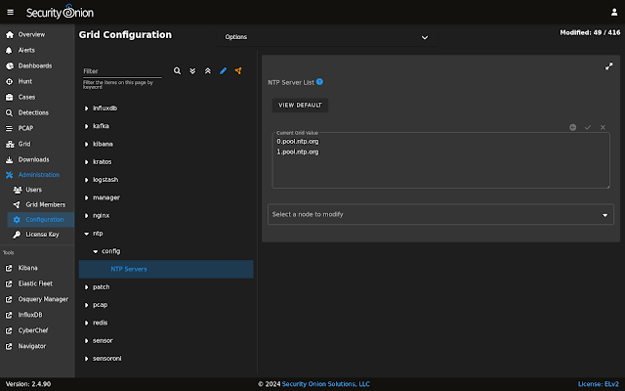This screenshot has width=625, height=391.
Task: Click the Modified: 49 / 416 counter
Action: (x=590, y=32)
